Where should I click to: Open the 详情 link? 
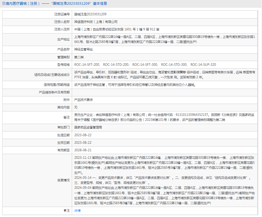(77, 211)
